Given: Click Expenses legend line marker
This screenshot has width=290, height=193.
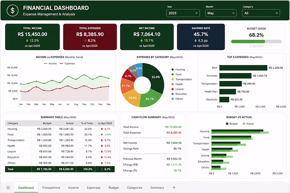Looking at the screenshot, I should pos(61,63).
